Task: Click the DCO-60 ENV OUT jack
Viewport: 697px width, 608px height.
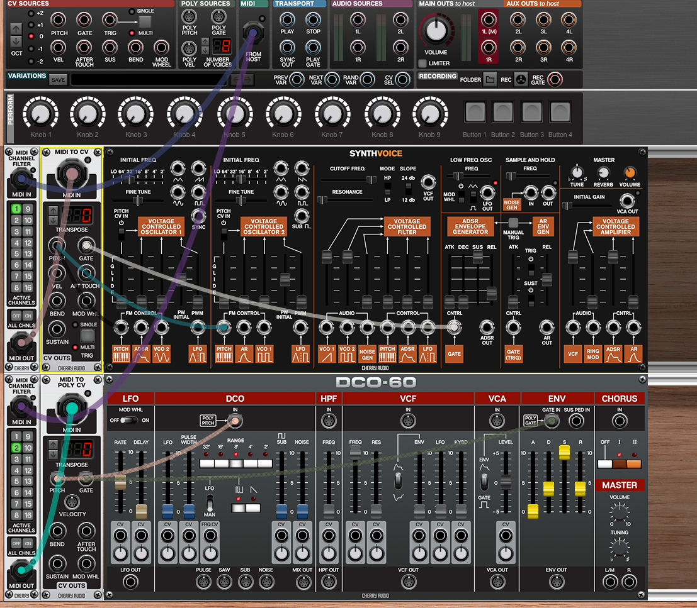Action: click(556, 582)
